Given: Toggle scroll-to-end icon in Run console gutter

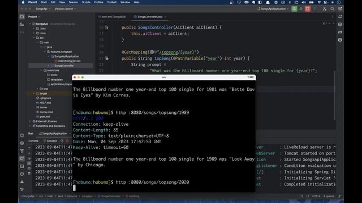Looking at the screenshot, I should [29, 163].
